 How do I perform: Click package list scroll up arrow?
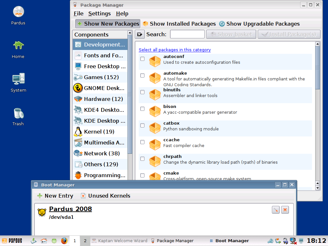(317, 44)
